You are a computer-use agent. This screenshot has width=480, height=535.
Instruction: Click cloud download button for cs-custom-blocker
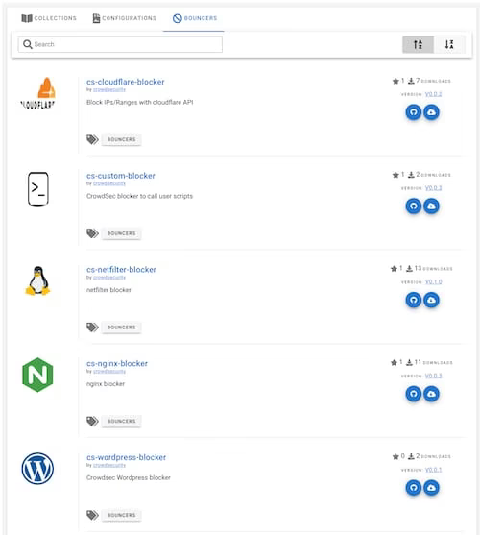click(431, 207)
